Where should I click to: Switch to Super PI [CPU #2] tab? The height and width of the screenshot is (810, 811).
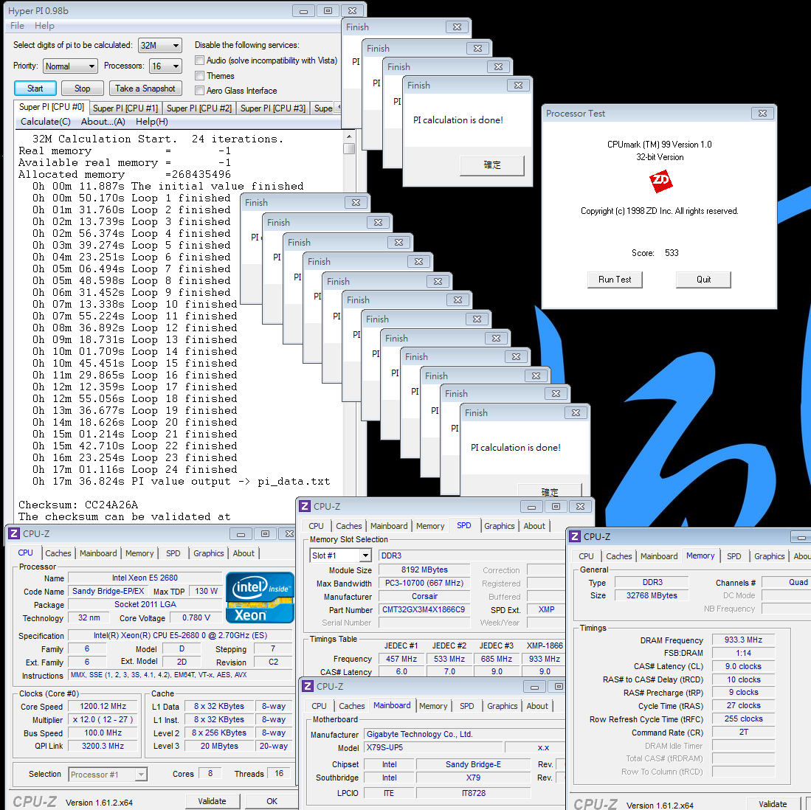click(199, 108)
